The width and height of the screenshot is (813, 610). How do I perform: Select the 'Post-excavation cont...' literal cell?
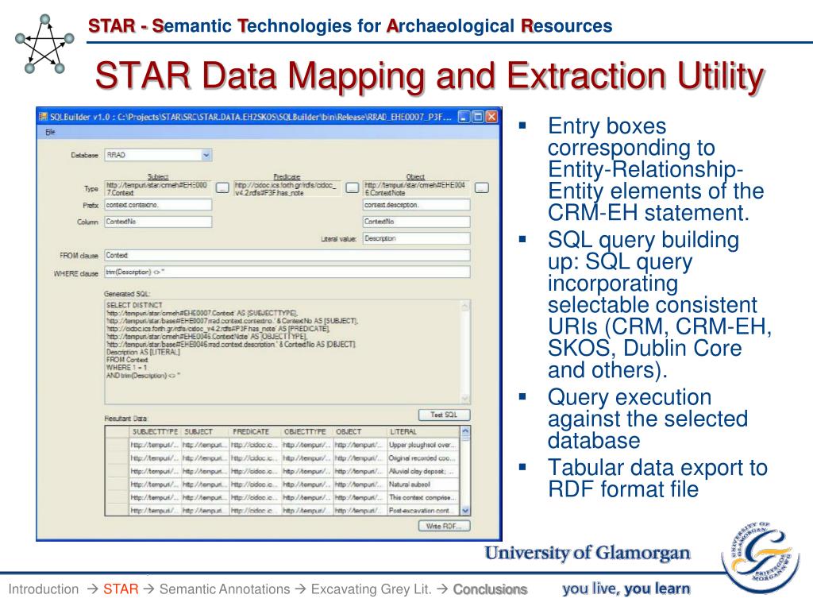[x=423, y=511]
